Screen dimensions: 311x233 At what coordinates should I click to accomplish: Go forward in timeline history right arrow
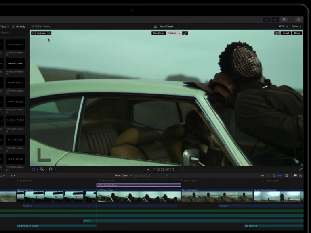[x=167, y=175]
